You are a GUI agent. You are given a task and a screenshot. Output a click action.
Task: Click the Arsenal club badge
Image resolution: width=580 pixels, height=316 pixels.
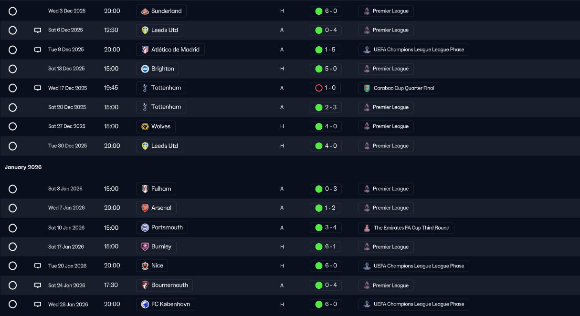pos(145,208)
